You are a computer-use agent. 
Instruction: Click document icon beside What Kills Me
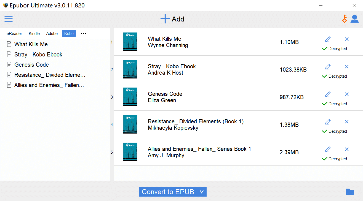click(x=9, y=44)
